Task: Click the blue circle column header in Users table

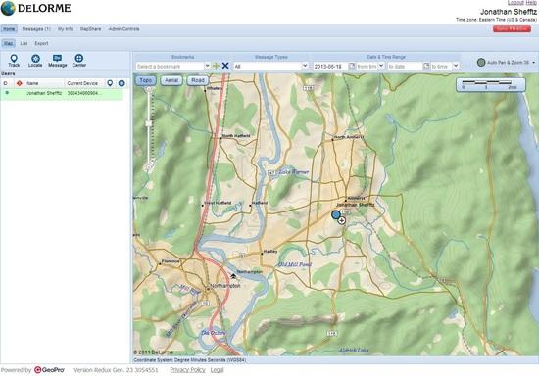Action: [x=122, y=83]
